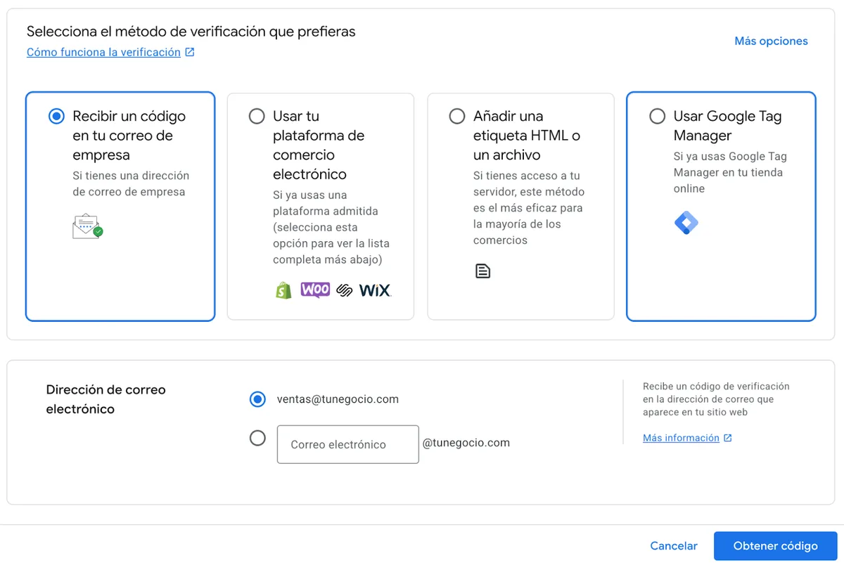Screen dimensions: 844x563
Task: Choose Usar Google Tag Manager radio option
Action: (x=657, y=117)
